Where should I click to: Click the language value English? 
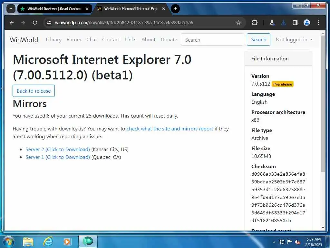click(x=259, y=102)
